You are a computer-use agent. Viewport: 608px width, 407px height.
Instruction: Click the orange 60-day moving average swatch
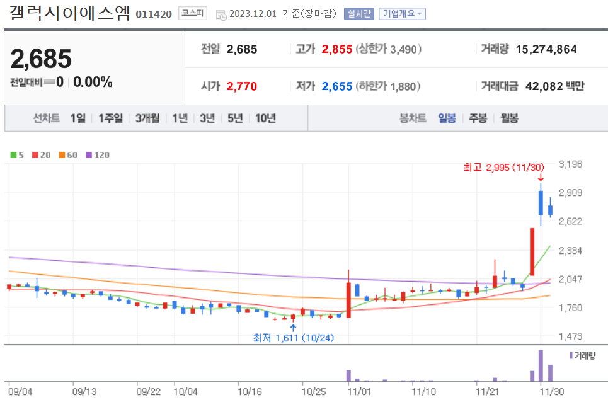(x=62, y=155)
